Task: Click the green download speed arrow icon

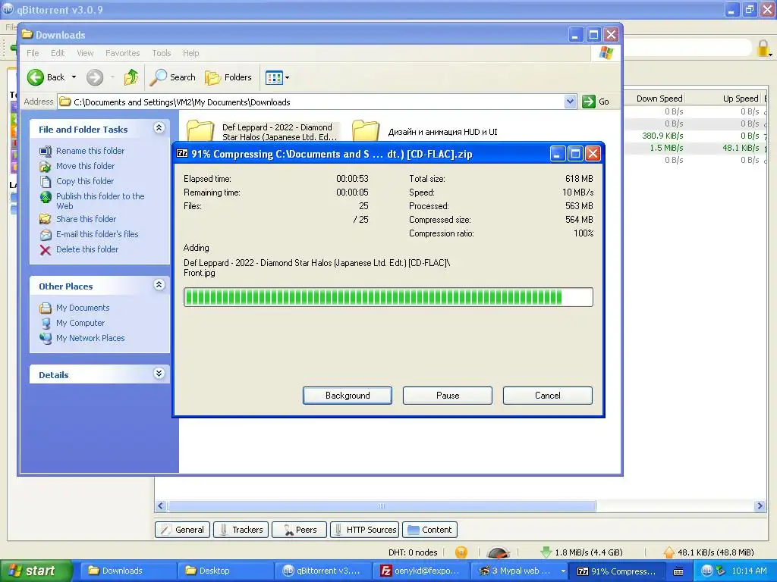Action: [546, 552]
